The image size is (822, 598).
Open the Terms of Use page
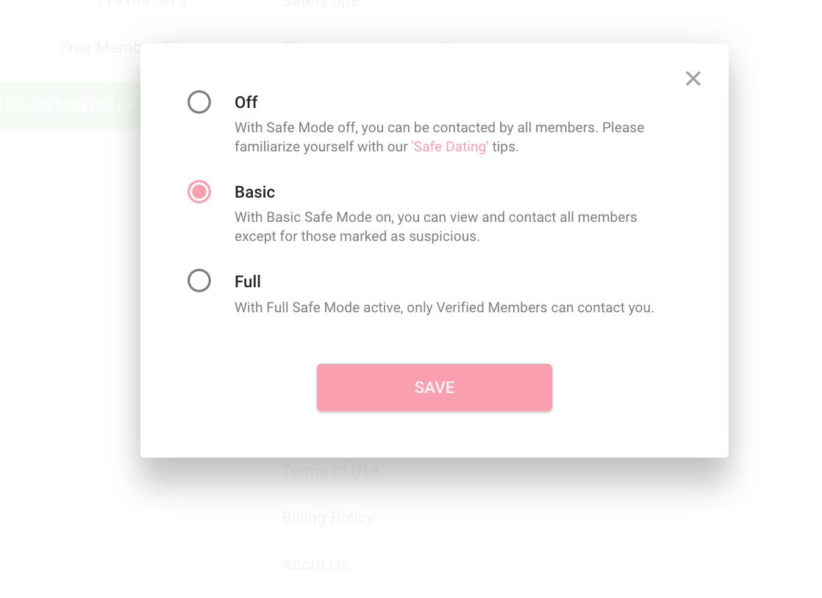click(330, 470)
